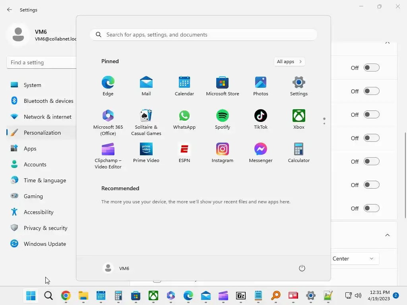This screenshot has height=305, width=407.
Task: Turn on the bottommost Off toggle in Settings
Action: (x=372, y=208)
